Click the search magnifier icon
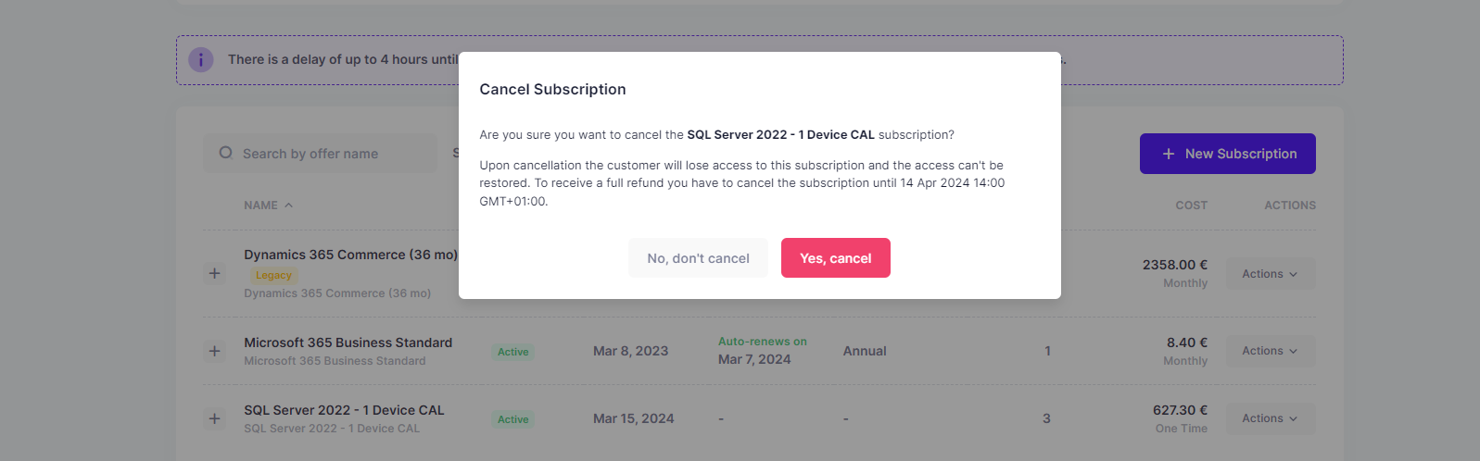The height and width of the screenshot is (461, 1480). pos(225,153)
